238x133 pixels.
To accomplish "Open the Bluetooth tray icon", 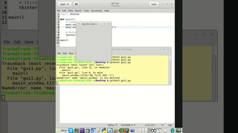I will [172, 130].
